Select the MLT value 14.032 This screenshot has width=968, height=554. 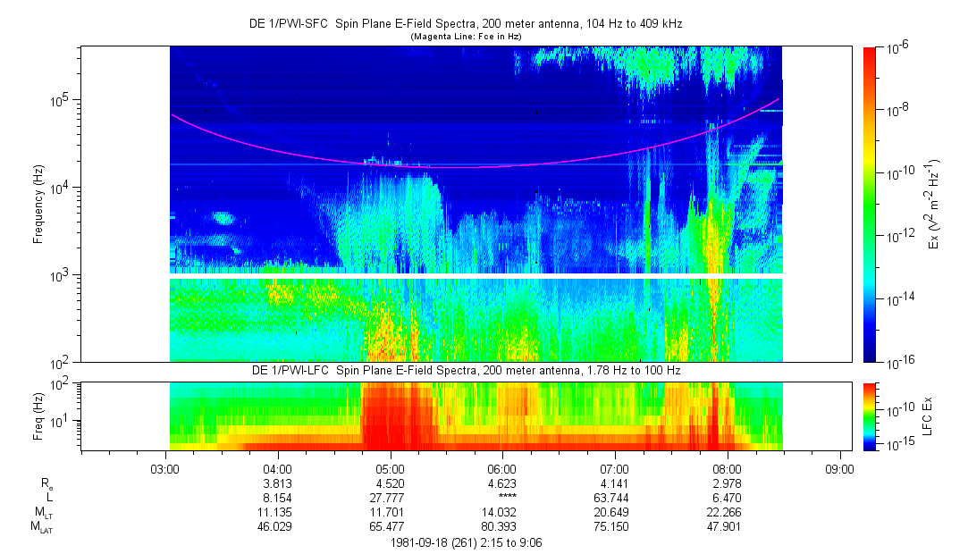502,513
